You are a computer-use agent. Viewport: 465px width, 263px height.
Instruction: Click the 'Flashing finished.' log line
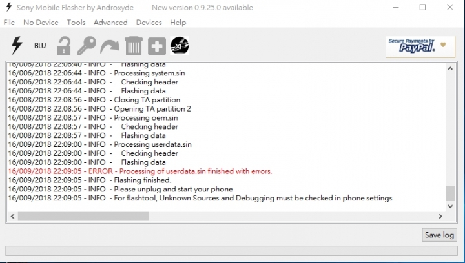click(x=90, y=180)
